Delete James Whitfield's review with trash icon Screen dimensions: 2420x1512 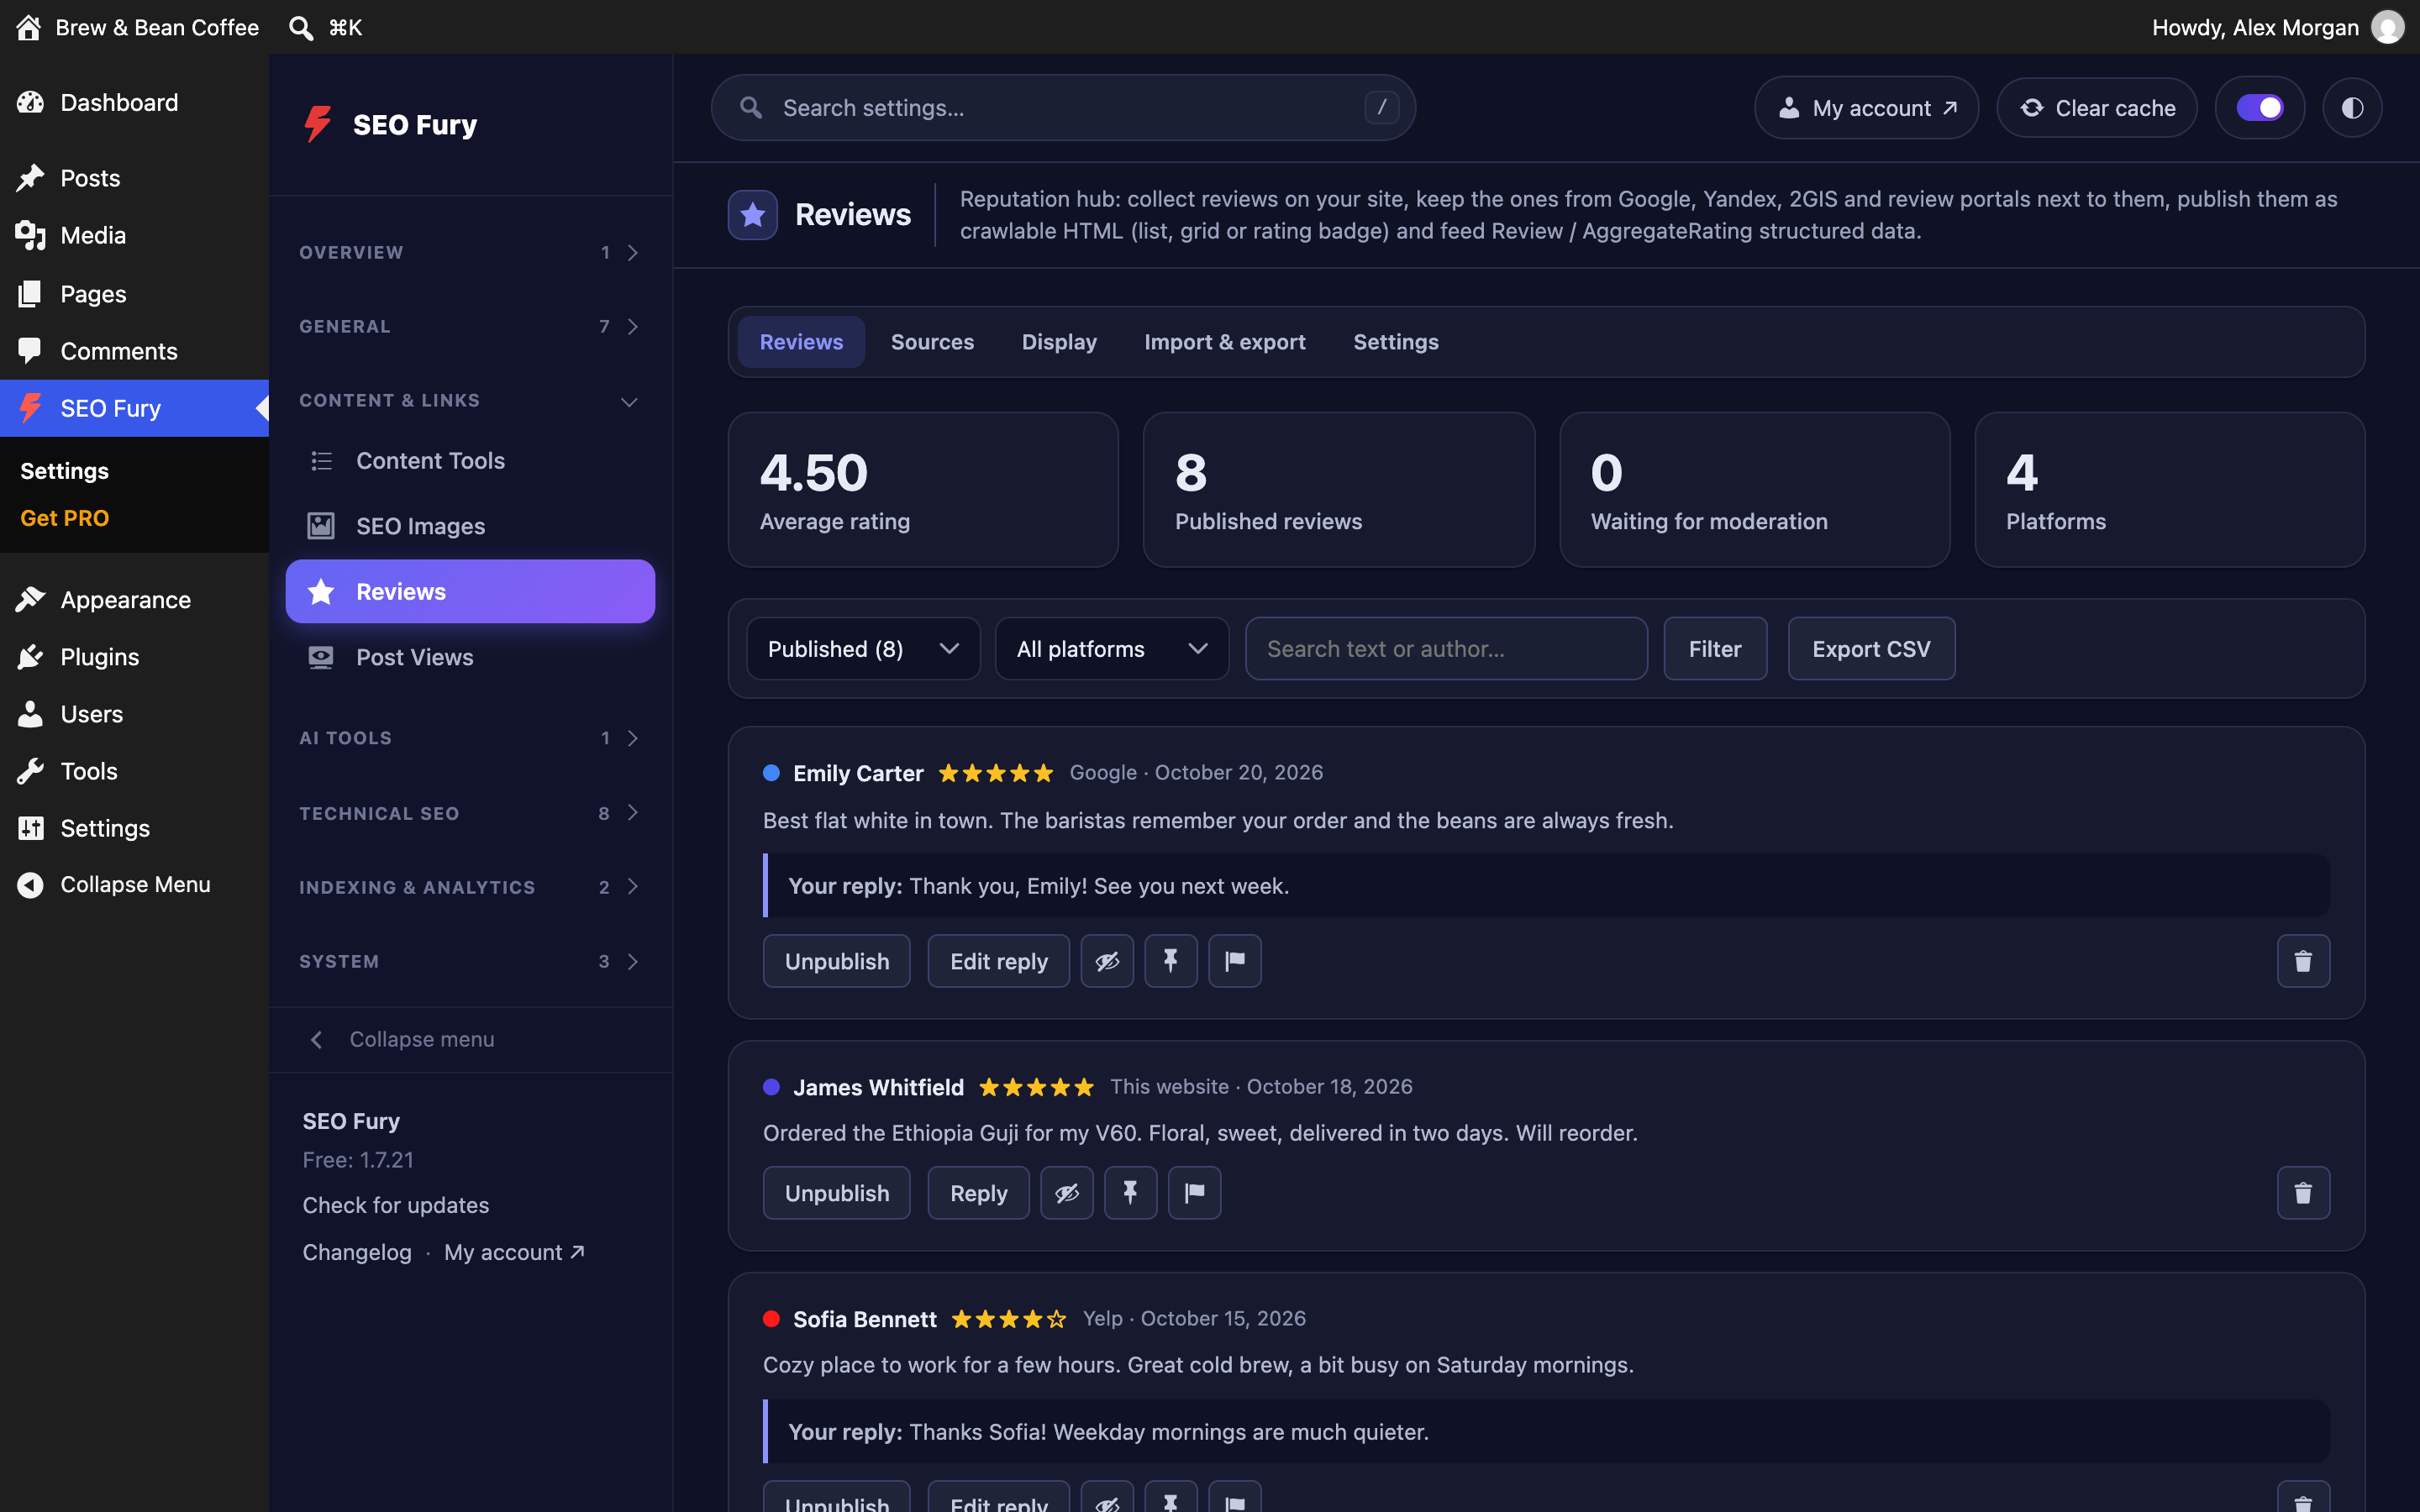pos(2303,1193)
